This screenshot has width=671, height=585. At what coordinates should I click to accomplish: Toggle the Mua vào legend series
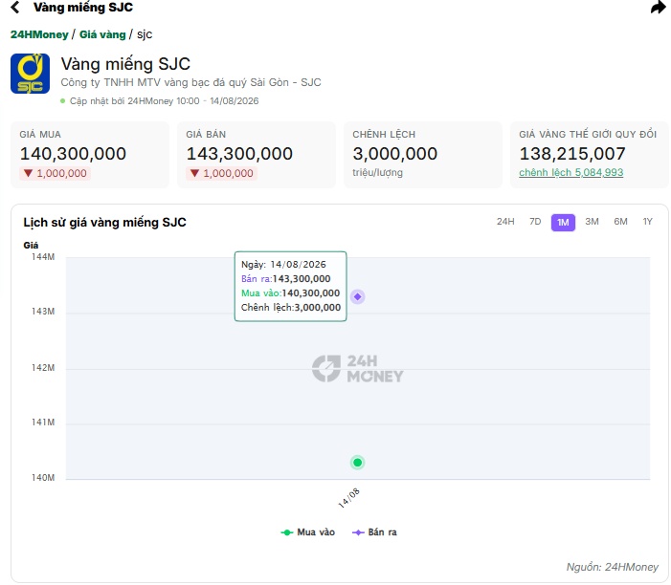pyautogui.click(x=307, y=532)
